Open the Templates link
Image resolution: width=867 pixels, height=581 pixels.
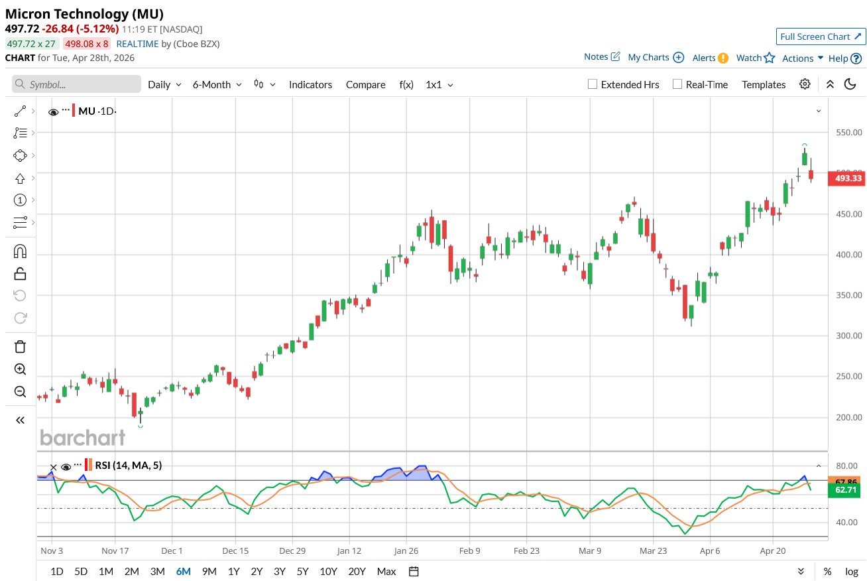764,85
